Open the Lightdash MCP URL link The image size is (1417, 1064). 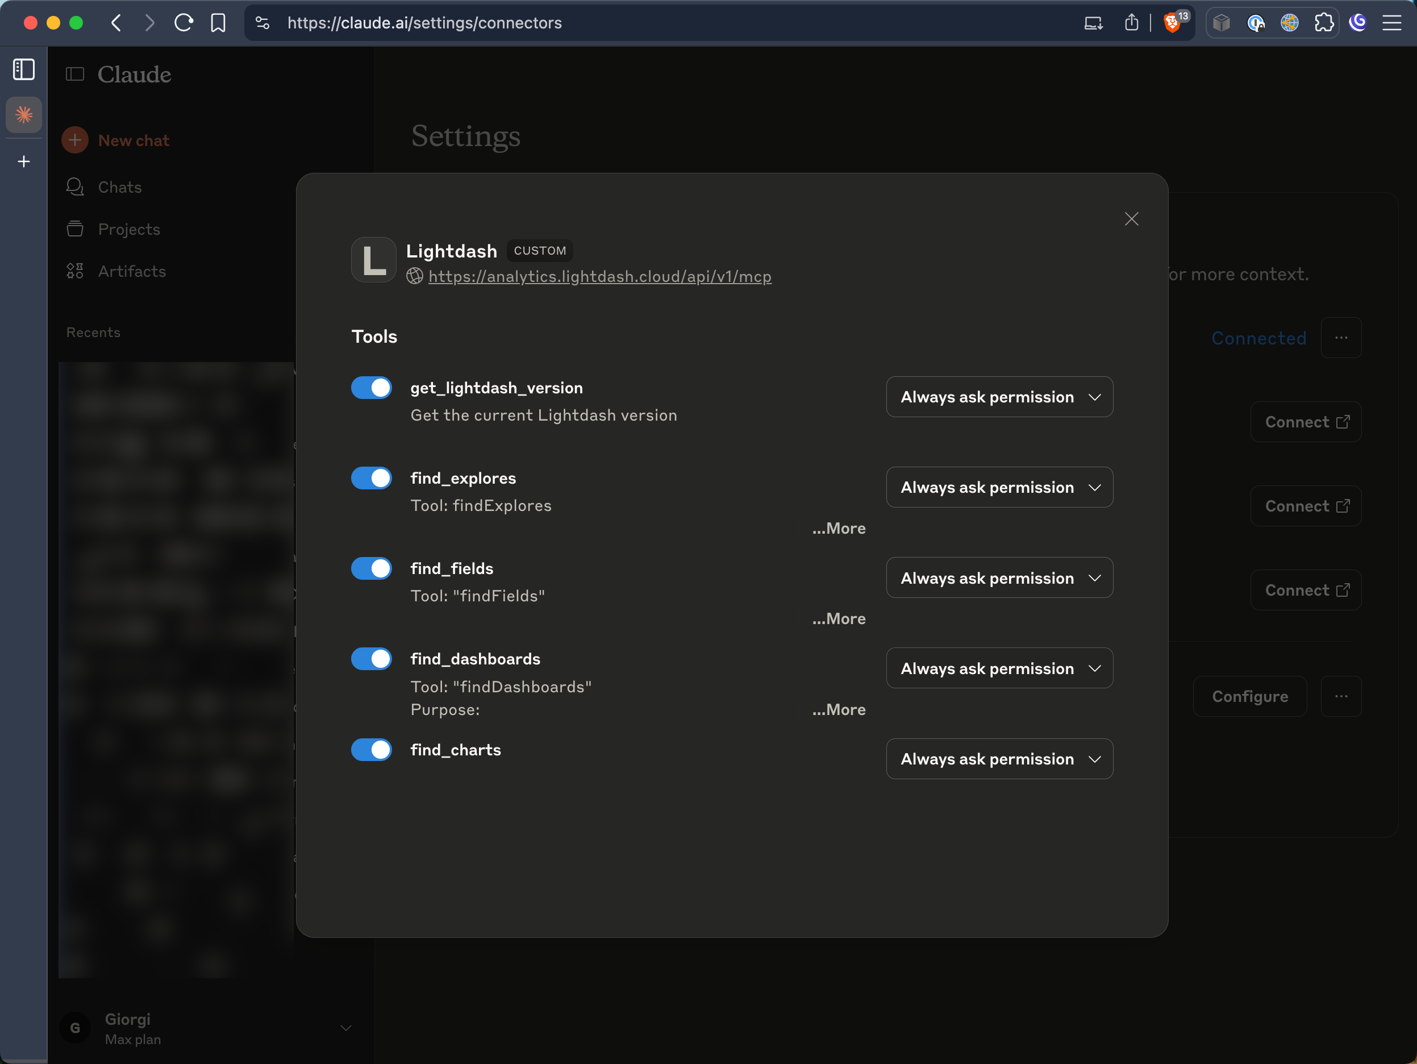click(x=599, y=276)
